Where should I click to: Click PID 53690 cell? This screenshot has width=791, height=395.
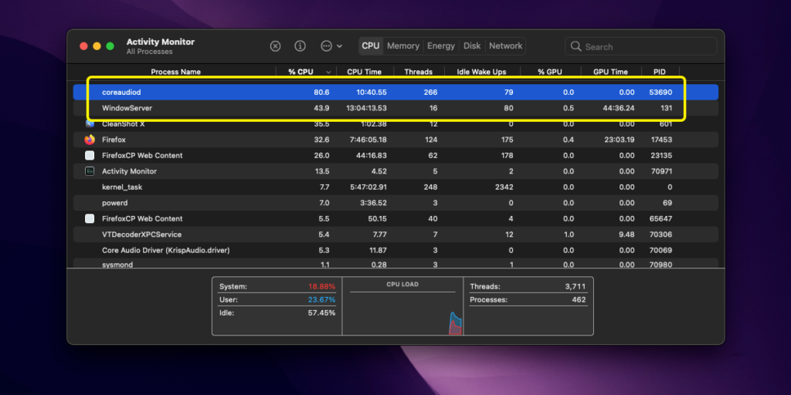pyautogui.click(x=660, y=93)
